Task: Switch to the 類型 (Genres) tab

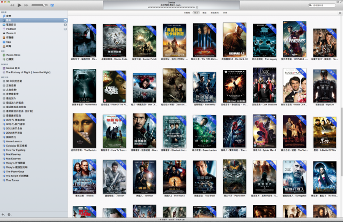Action: click(204, 13)
